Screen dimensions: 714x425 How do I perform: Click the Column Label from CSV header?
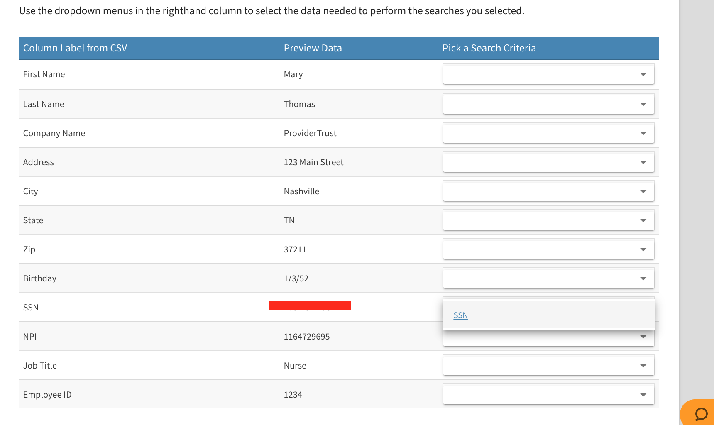[75, 48]
